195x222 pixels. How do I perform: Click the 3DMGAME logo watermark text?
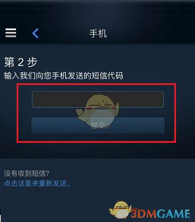pos(160,214)
